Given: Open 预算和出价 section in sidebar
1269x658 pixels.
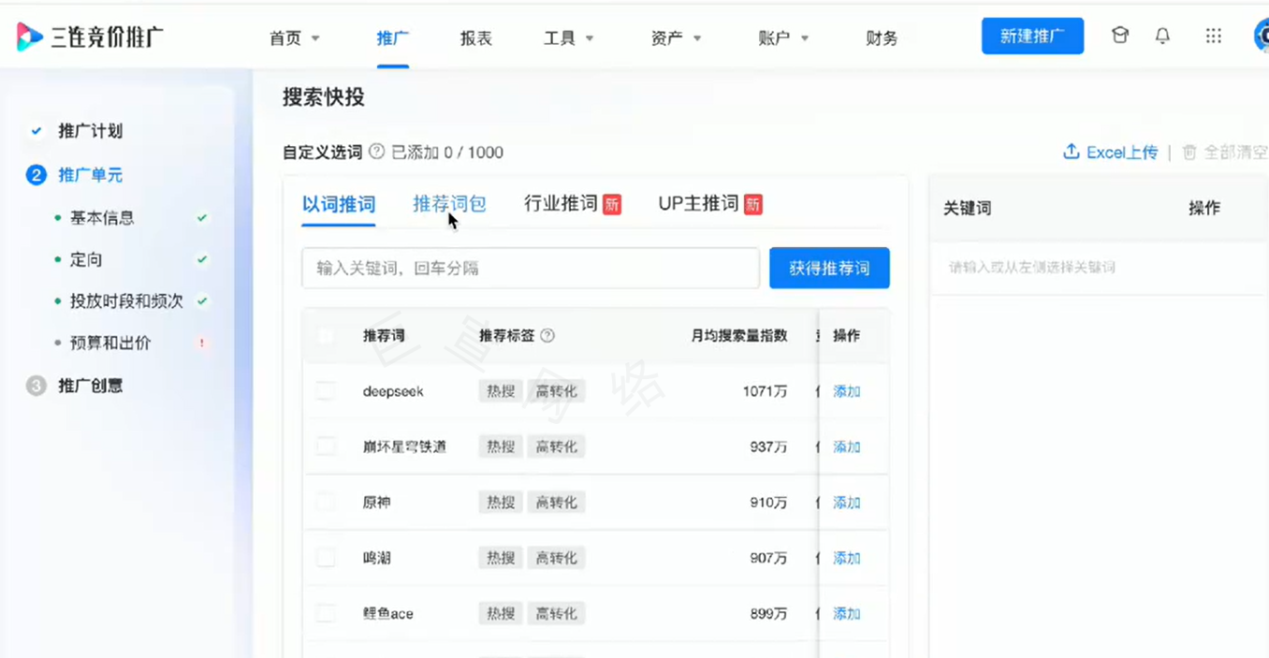Looking at the screenshot, I should coord(110,344).
